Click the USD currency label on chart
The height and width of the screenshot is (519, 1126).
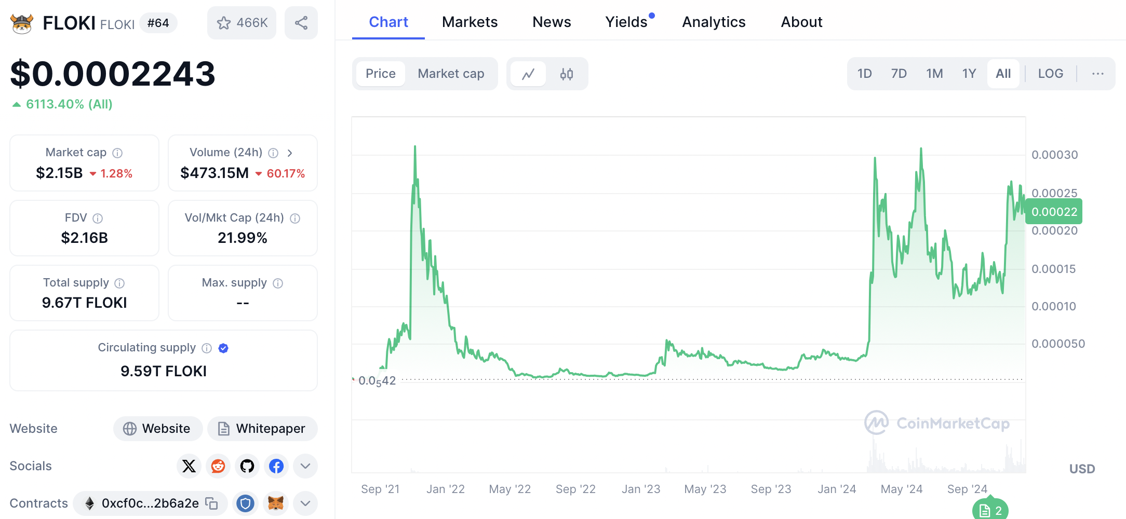click(x=1082, y=469)
